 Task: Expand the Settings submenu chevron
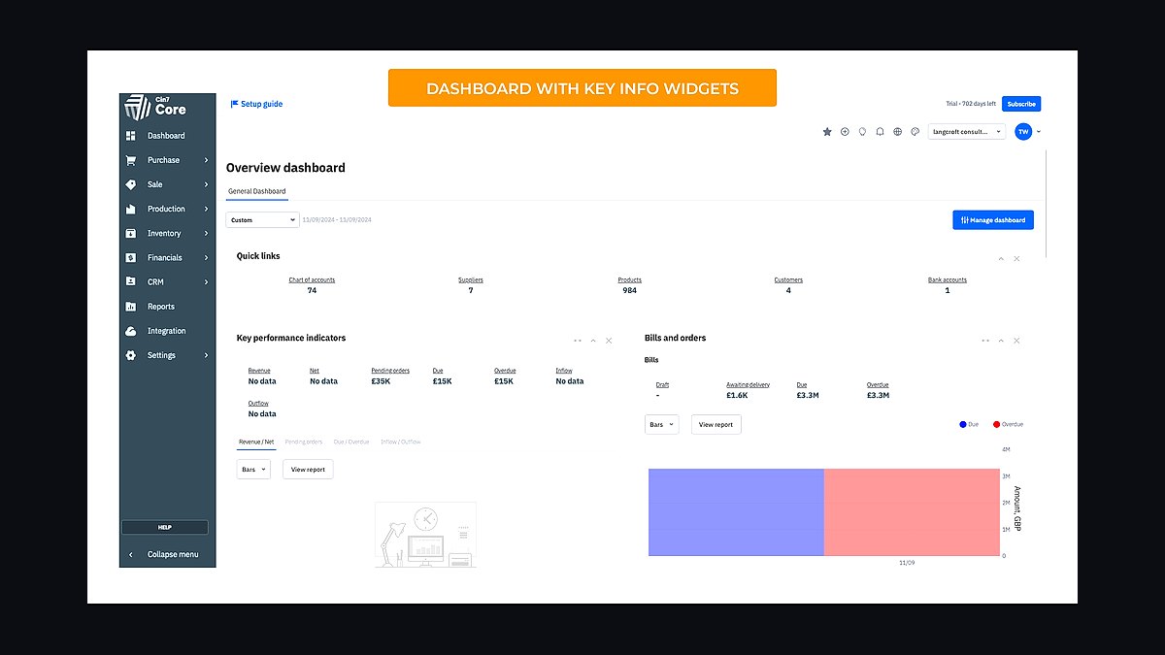[x=207, y=355]
